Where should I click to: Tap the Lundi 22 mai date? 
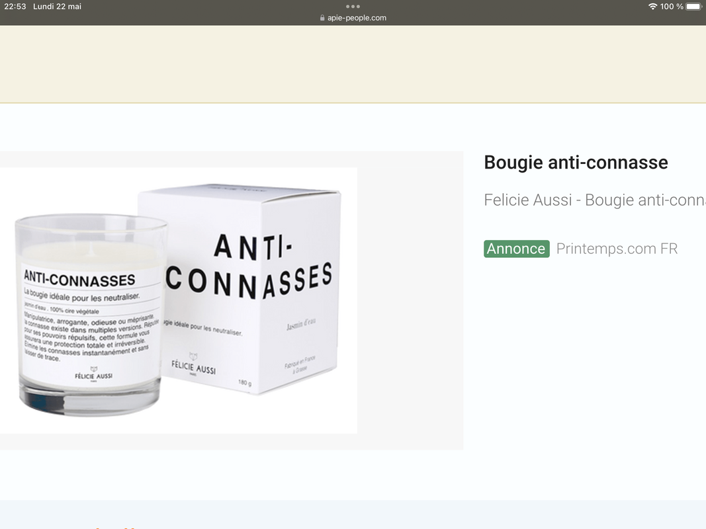point(57,7)
